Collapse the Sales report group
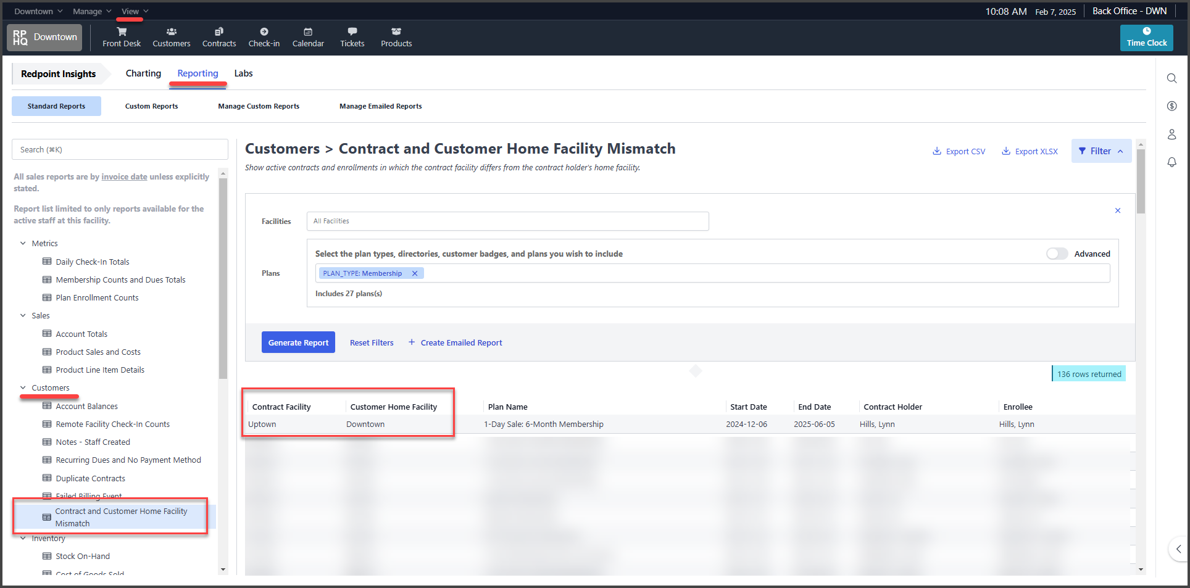This screenshot has height=588, width=1190. coord(23,315)
